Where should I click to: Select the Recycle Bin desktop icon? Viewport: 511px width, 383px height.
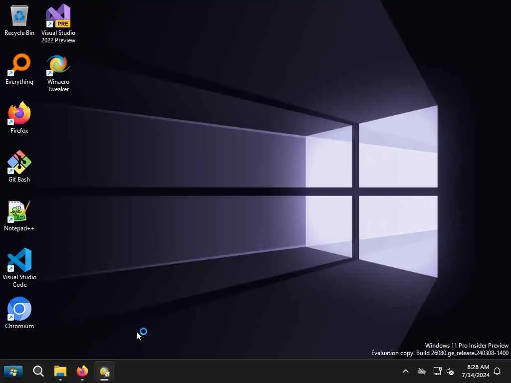tap(19, 20)
